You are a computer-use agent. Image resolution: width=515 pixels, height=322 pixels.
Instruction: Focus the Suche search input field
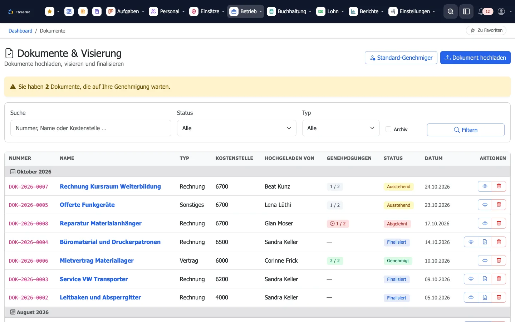point(91,128)
